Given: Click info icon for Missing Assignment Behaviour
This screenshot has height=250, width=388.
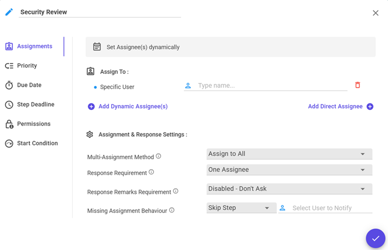Looking at the screenshot, I should click(x=172, y=210).
